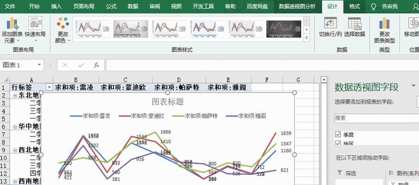Screen dimensions: 419x185
Task: Expand the chart styles gallery
Action: [x=307, y=38]
